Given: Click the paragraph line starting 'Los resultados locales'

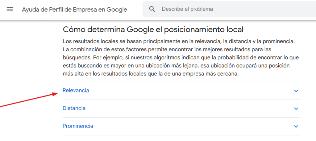Looking at the screenshot, I should pos(179,41).
